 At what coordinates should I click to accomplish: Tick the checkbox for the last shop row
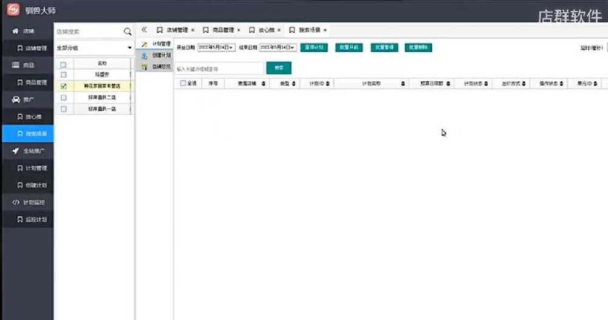[64, 109]
